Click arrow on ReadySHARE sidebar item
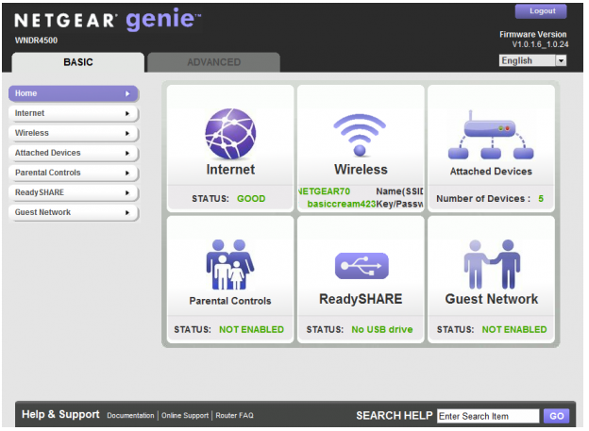Viewport: 589px width, 431px height. [127, 193]
